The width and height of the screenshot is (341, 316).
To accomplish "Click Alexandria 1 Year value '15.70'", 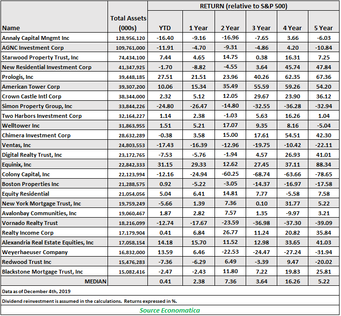I will point(198,242).
